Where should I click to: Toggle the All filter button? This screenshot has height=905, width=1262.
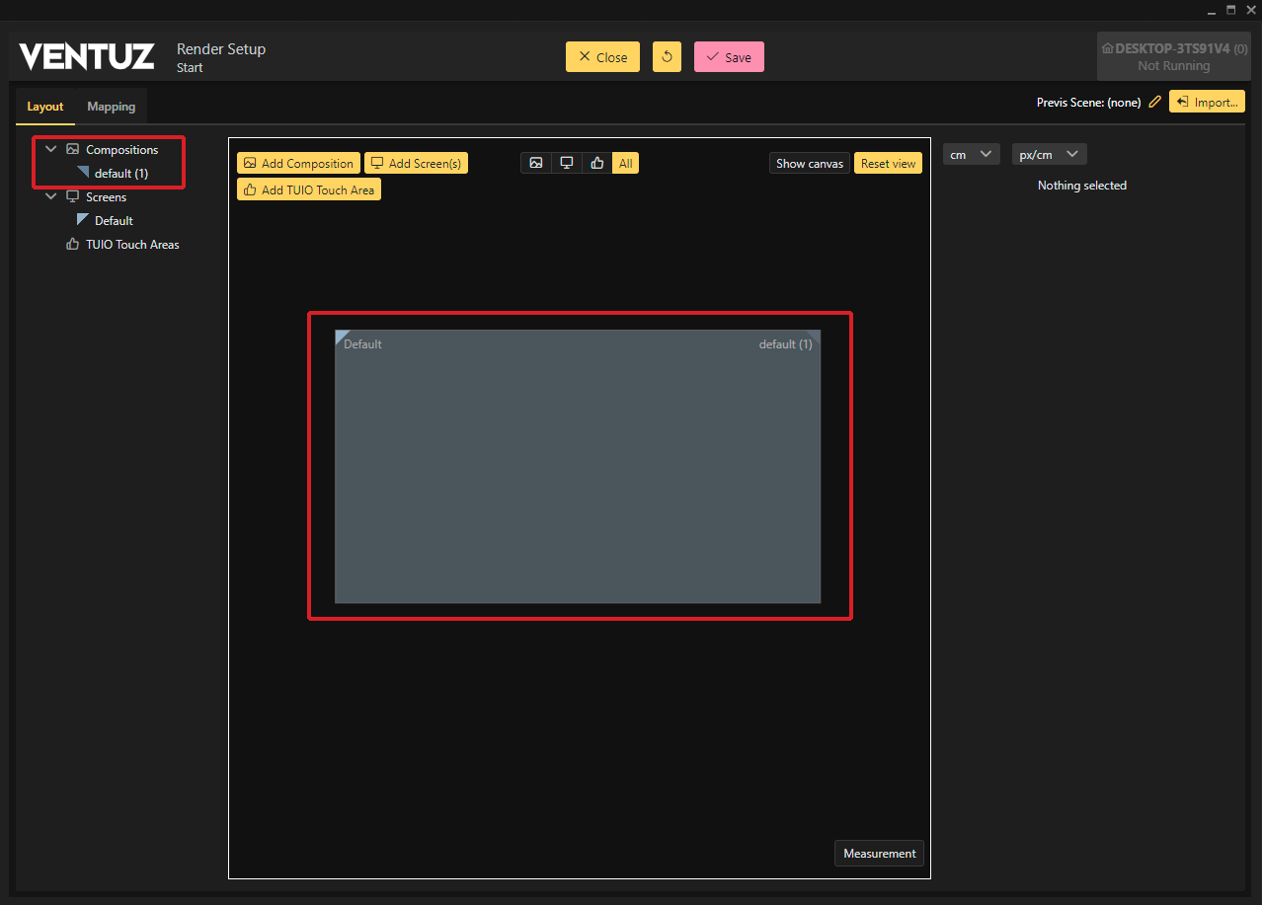point(625,163)
